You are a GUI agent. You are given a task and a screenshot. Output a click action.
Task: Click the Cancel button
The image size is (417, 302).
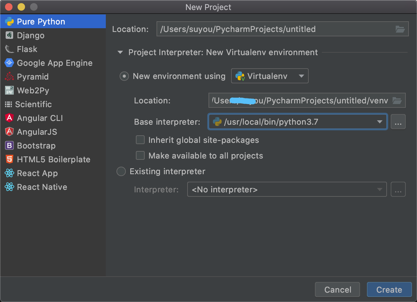(x=337, y=289)
